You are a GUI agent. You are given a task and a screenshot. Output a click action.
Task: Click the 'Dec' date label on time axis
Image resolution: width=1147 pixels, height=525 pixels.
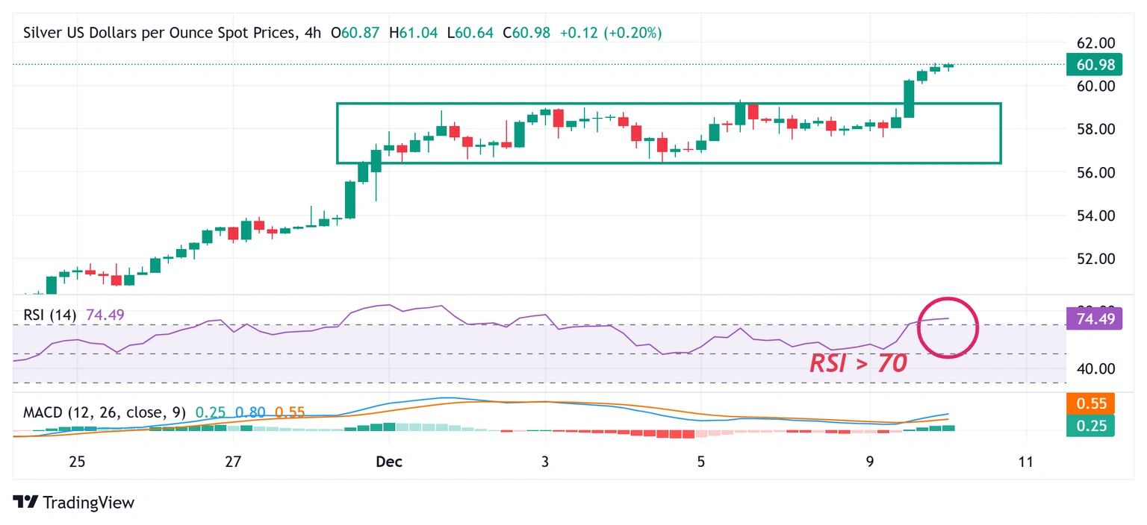(389, 462)
